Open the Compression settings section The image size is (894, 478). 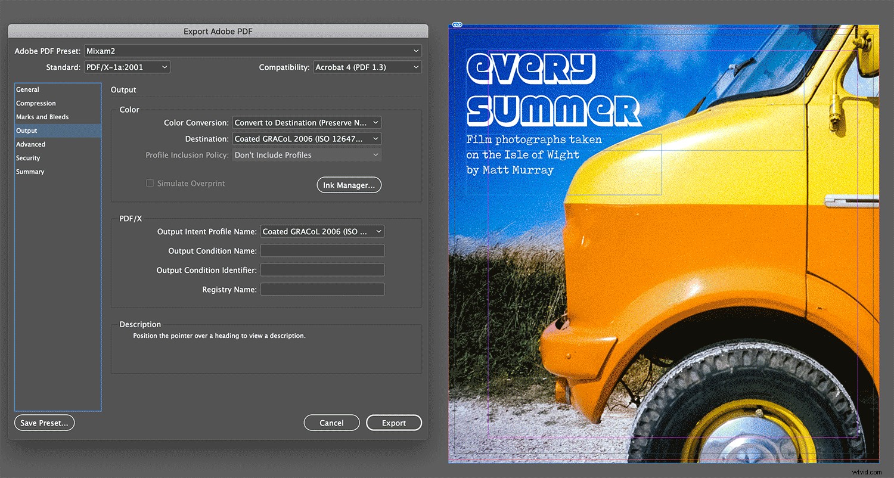point(36,103)
